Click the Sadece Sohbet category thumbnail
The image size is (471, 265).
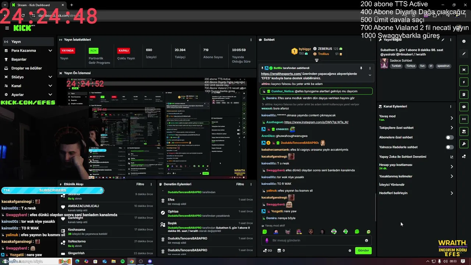coord(384,63)
